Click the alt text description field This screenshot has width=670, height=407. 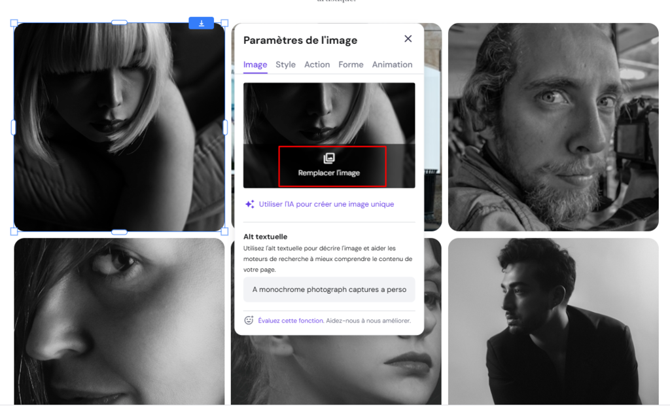(x=329, y=289)
